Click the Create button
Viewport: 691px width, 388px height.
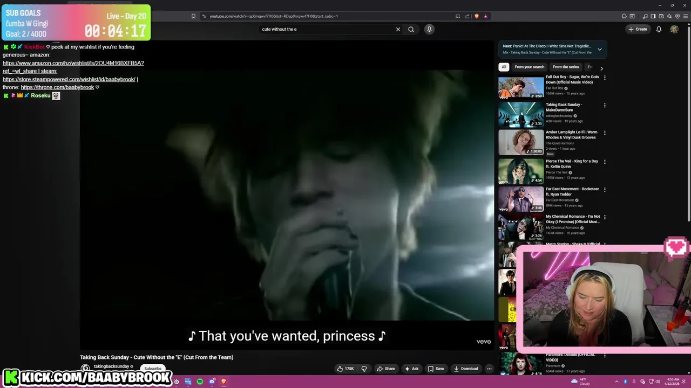click(638, 29)
